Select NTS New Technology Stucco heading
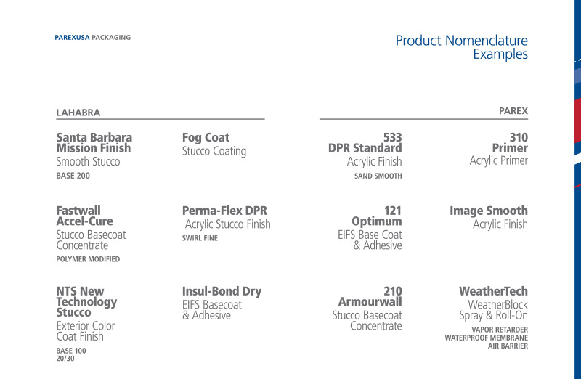The width and height of the screenshot is (581, 379). 86,302
